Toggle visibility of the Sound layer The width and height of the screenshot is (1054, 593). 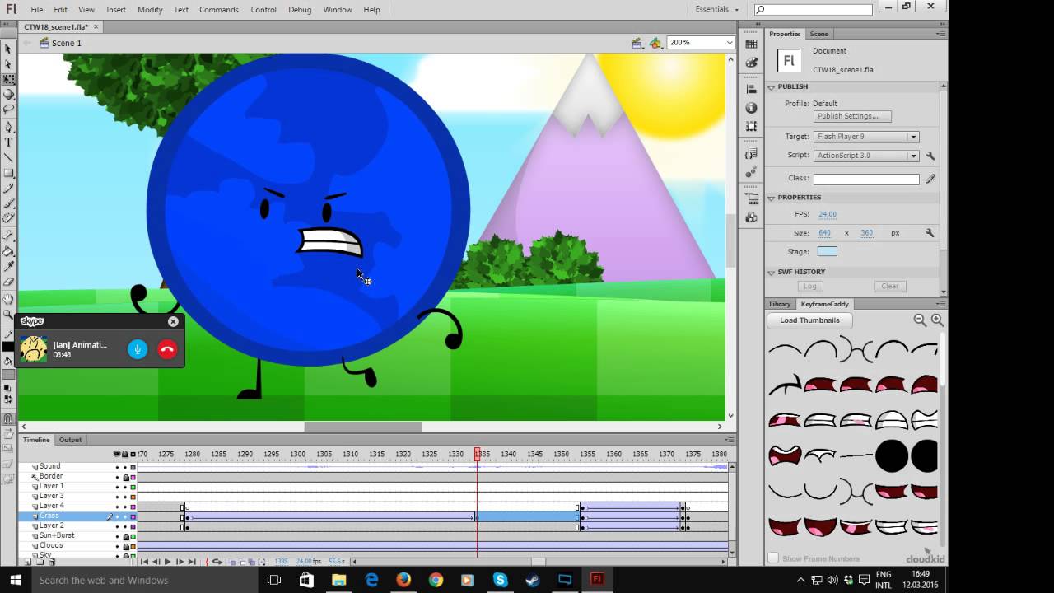[x=117, y=467]
